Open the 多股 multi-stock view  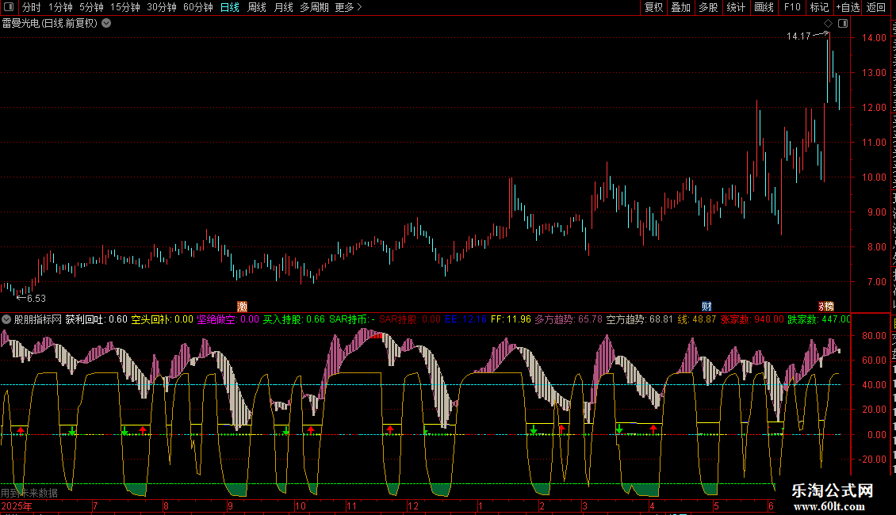[709, 7]
